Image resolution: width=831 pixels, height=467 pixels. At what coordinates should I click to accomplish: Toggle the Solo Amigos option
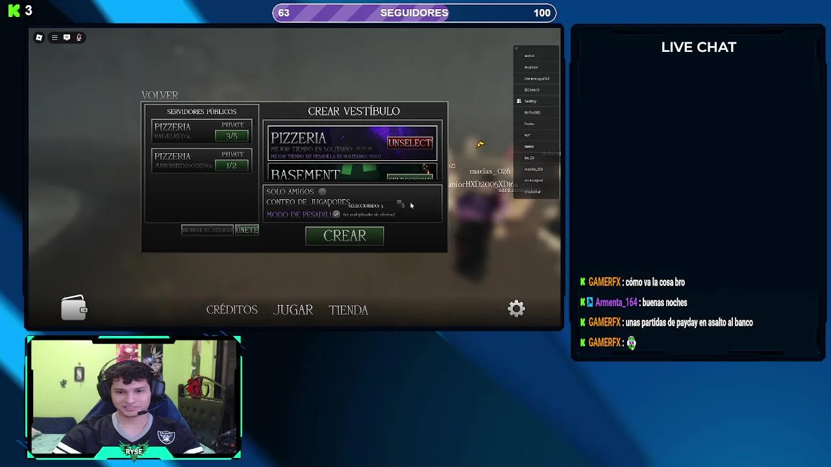(x=323, y=191)
